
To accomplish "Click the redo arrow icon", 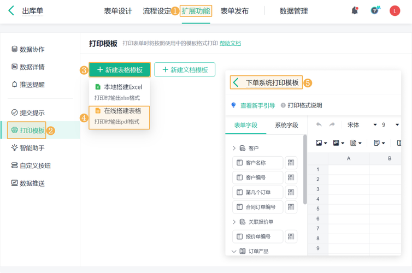I will [x=332, y=124].
